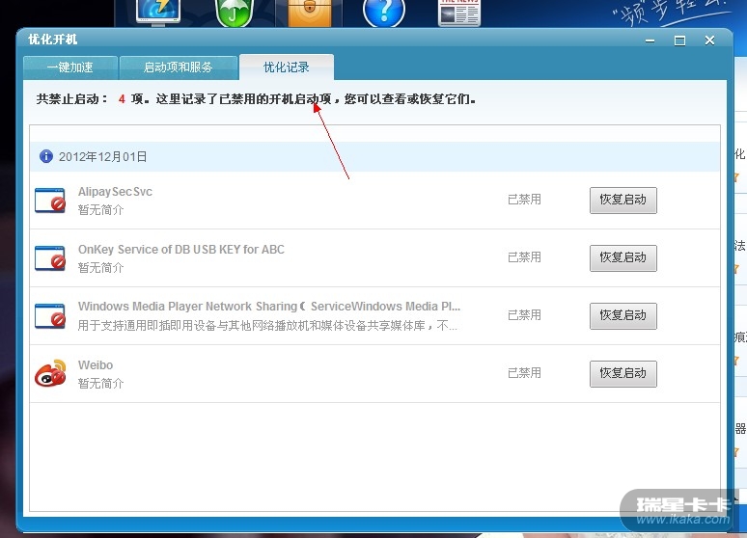Select the 优化记录 tab

[287, 67]
